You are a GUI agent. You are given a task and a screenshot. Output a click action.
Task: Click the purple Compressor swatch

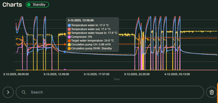(x=69, y=37)
